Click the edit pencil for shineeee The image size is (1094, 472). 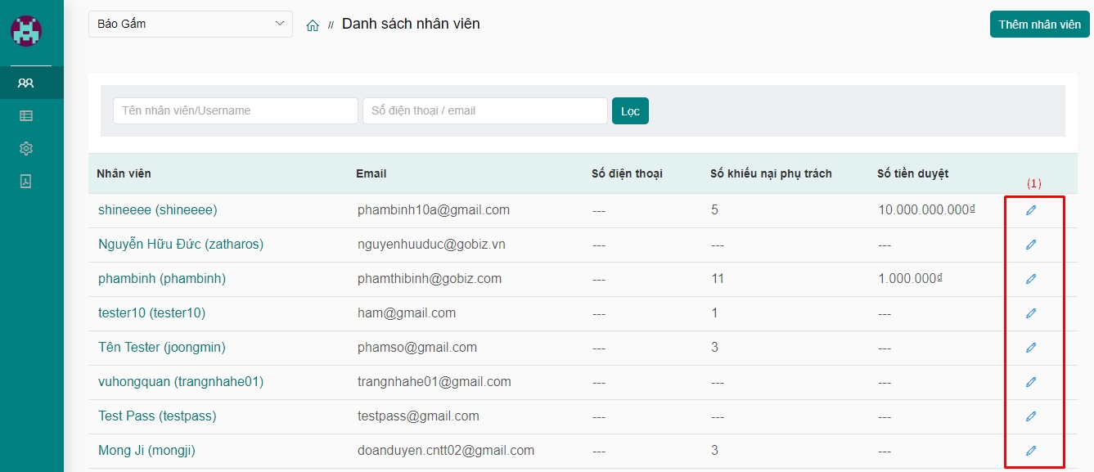[1031, 210]
